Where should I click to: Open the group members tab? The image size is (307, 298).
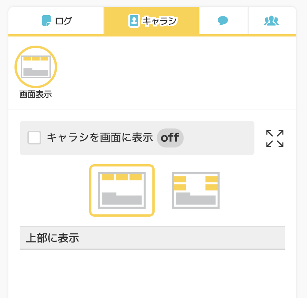pyautogui.click(x=271, y=21)
